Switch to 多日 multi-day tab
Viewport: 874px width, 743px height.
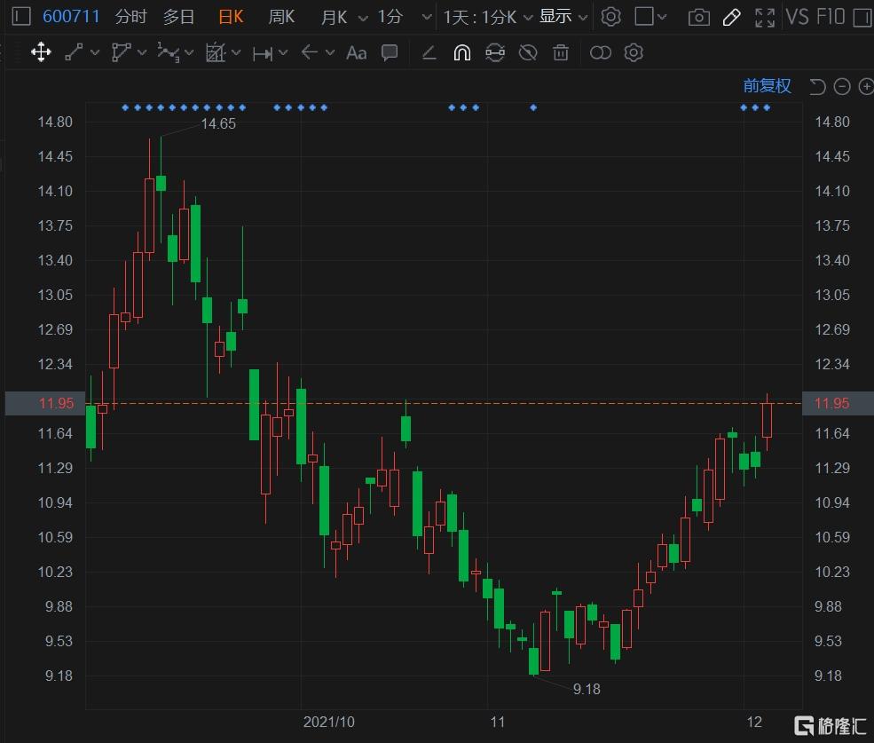[178, 17]
